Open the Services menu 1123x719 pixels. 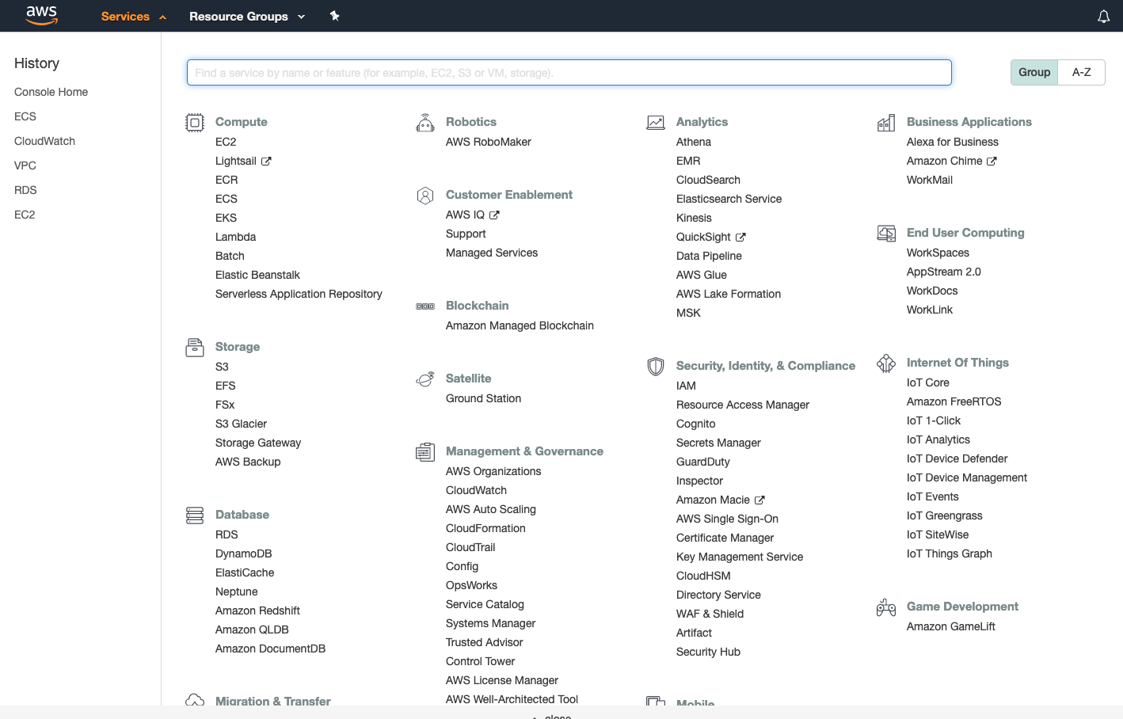[x=125, y=16]
